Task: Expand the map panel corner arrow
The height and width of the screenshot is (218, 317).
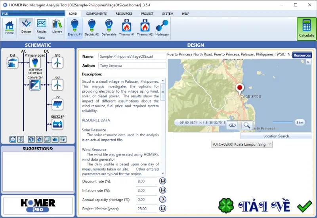Action: [308, 62]
